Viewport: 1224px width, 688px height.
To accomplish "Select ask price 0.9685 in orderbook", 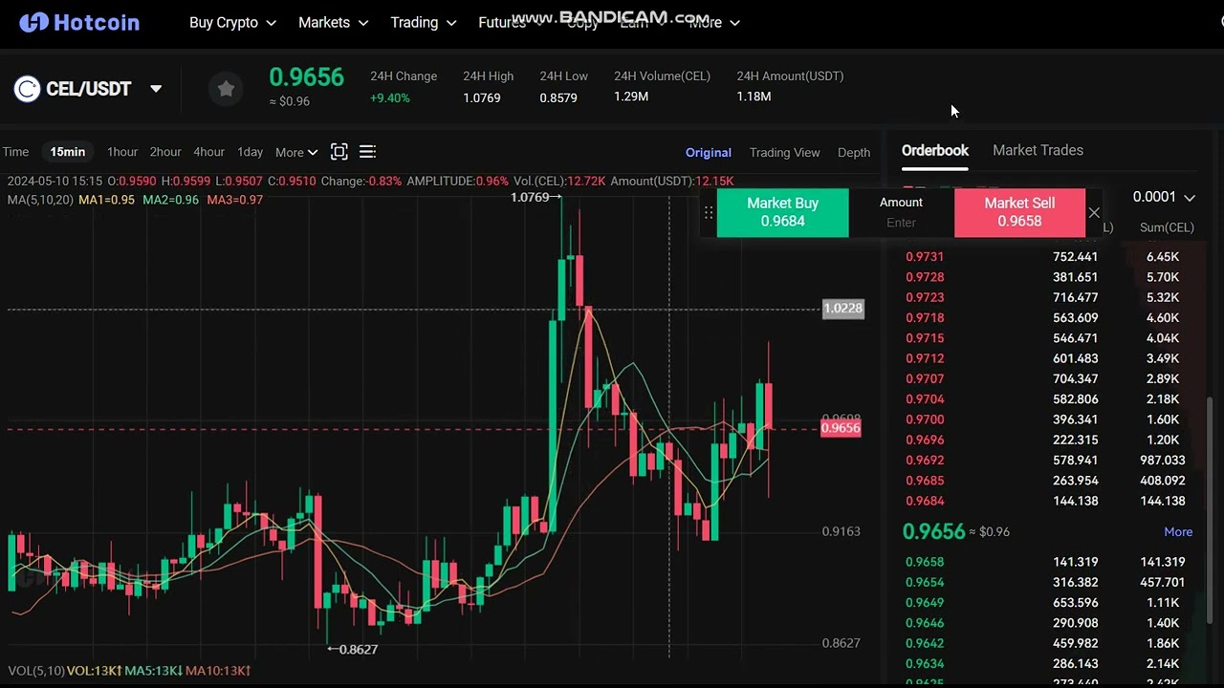I will tap(925, 481).
